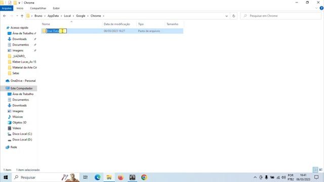Image resolution: width=324 pixels, height=182 pixels.
Task: Click AppData in the address path
Action: point(53,16)
